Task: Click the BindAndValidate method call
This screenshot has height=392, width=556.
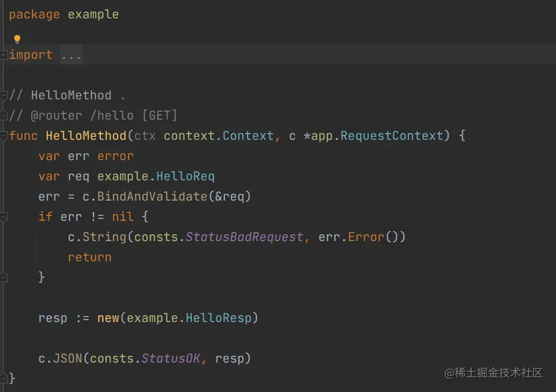Action: 152,196
